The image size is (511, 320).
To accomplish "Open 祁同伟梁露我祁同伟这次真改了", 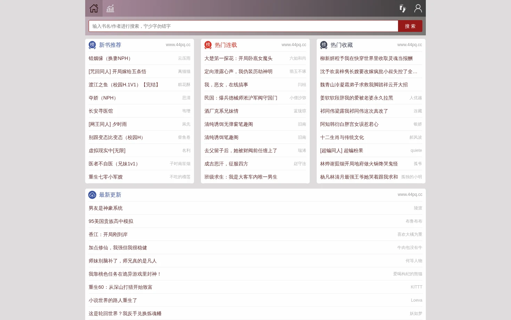I will (x=354, y=111).
